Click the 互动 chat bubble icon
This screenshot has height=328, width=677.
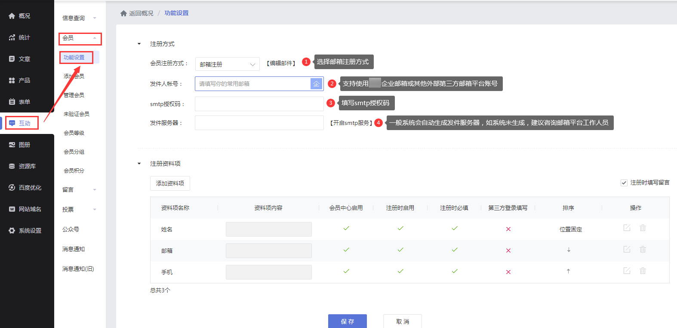point(12,123)
